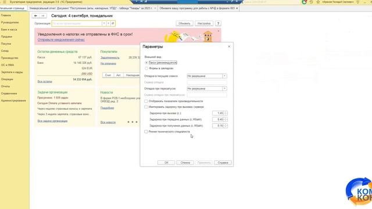The width and height of the screenshot is (372, 209).
Task: Clear the Организация field
Action: (x=109, y=23)
